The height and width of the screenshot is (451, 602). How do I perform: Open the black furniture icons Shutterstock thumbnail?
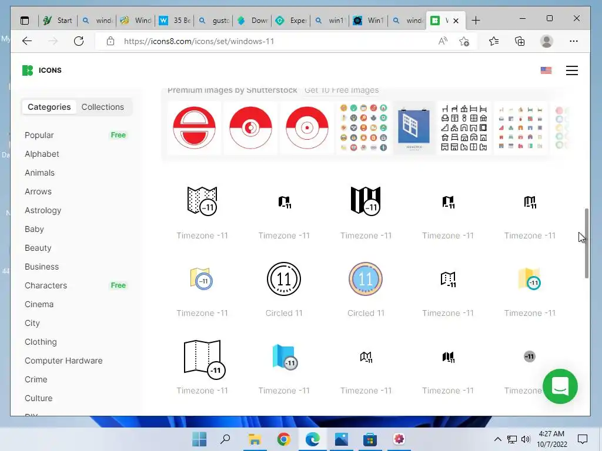(464, 127)
